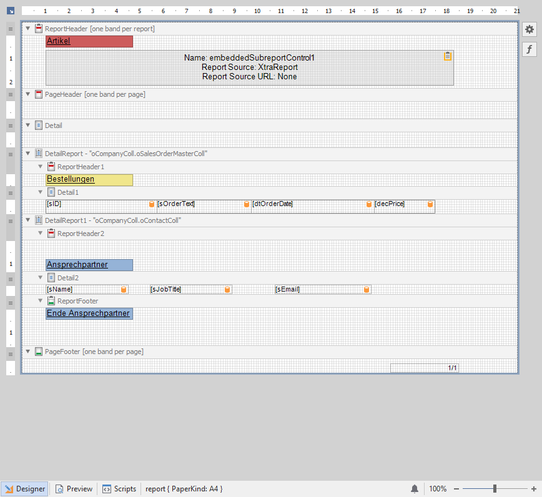Click the DetailReport1 oContactColl band icon

click(39, 220)
